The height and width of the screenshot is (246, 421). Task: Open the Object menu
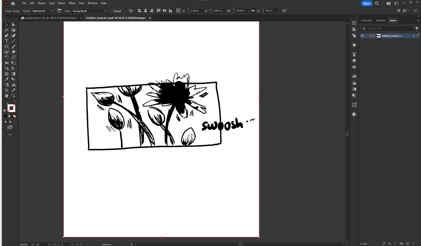[x=42, y=3]
